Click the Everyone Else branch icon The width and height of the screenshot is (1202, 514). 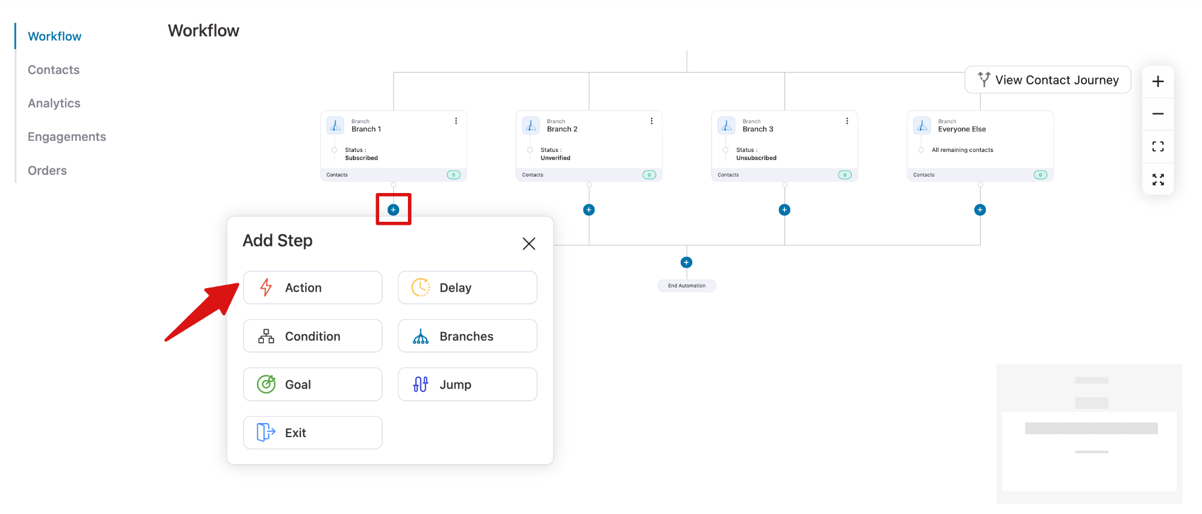click(x=921, y=126)
